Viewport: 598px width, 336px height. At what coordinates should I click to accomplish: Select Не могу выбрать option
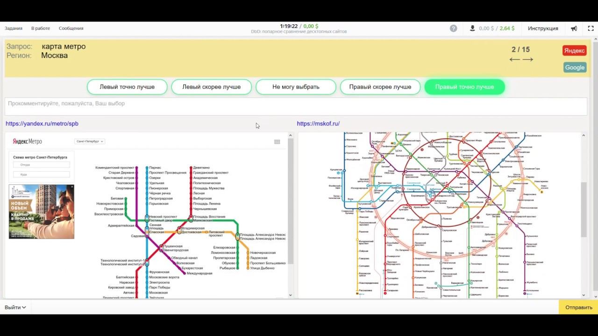(x=296, y=87)
